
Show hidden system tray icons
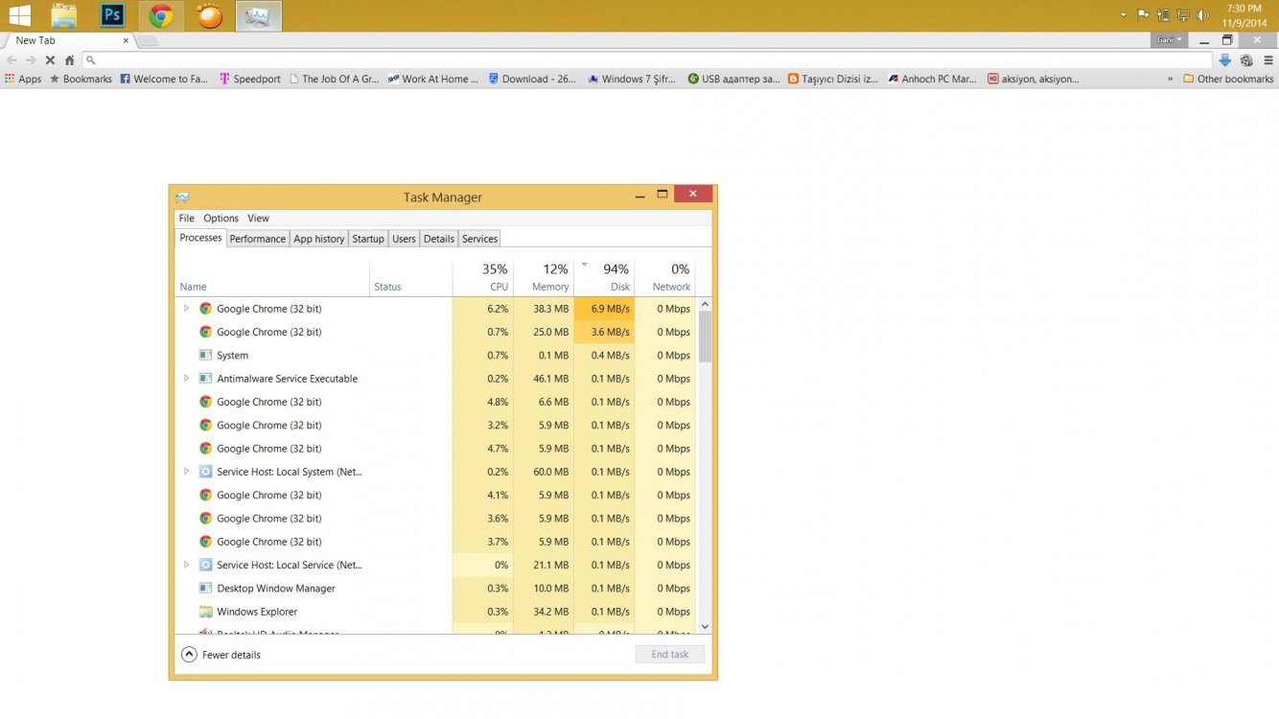pos(1123,15)
